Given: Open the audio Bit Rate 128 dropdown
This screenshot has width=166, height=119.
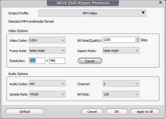Looking at the screenshot, I should (121, 94).
